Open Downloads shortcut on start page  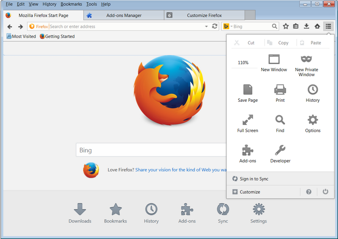click(80, 213)
